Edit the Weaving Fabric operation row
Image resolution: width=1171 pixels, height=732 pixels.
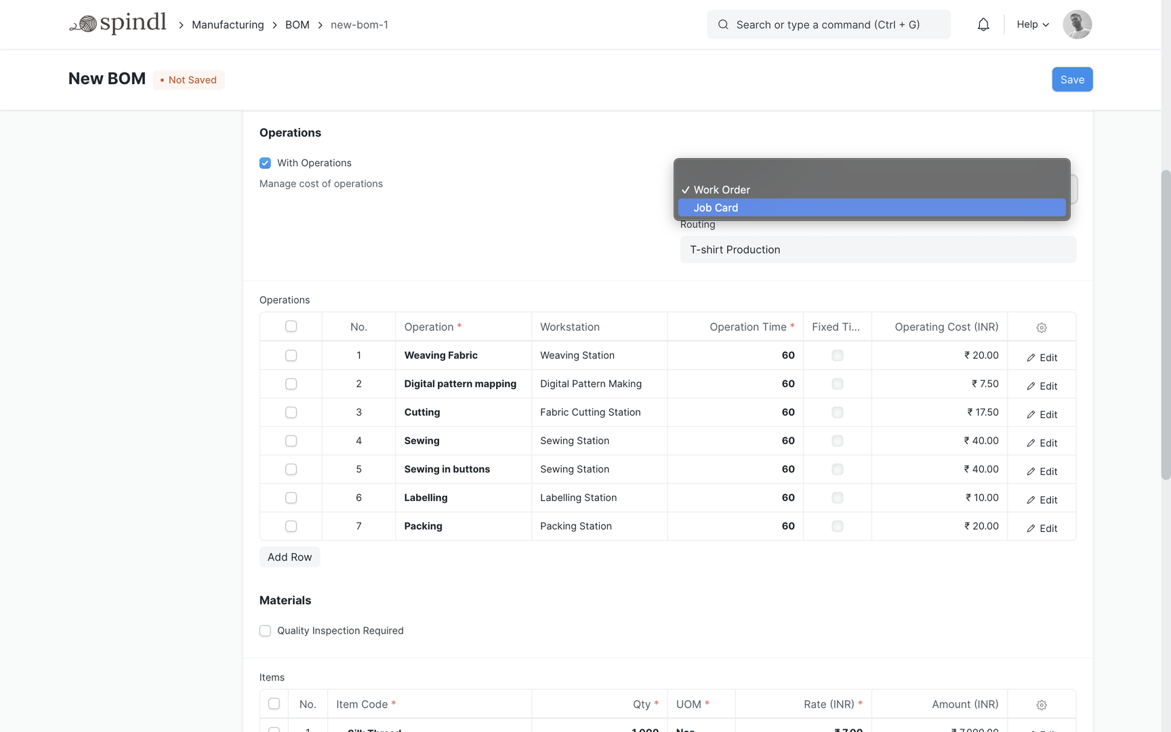[1042, 357]
